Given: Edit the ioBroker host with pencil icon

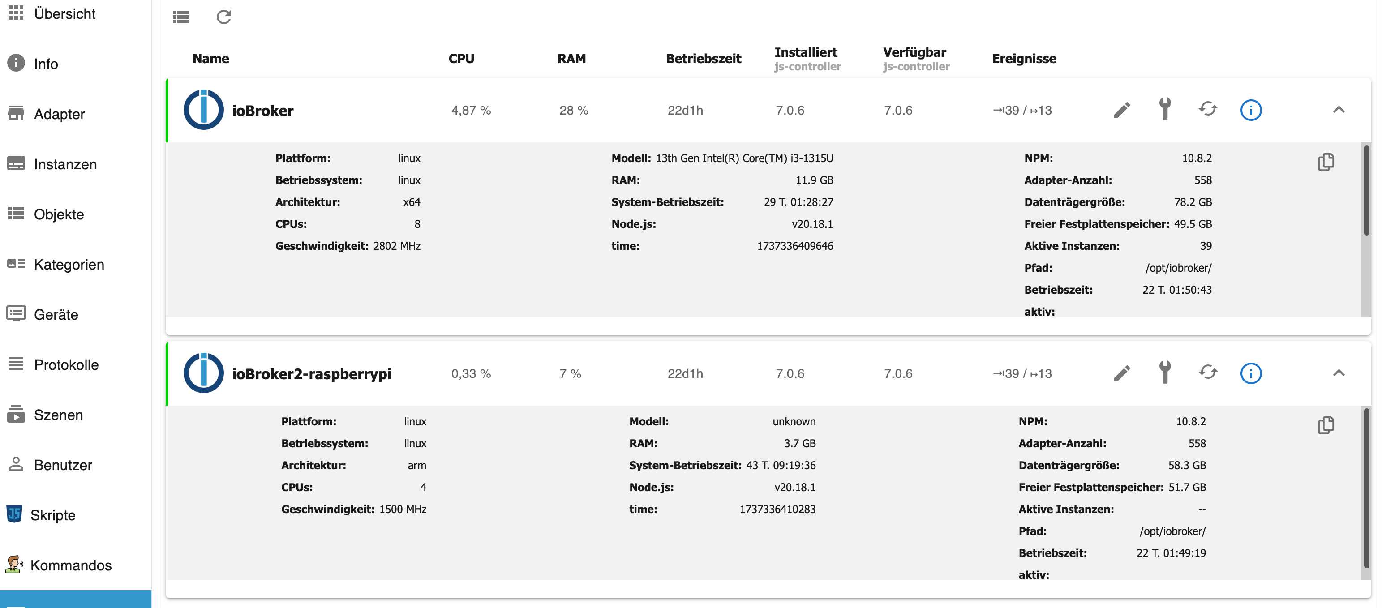Looking at the screenshot, I should (x=1122, y=110).
